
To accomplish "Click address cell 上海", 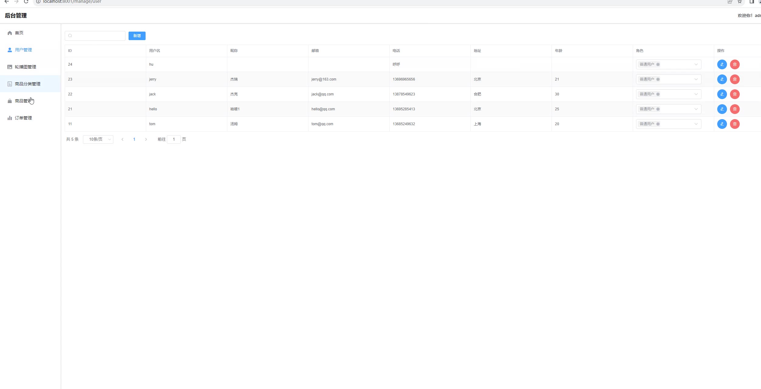I will [477, 124].
